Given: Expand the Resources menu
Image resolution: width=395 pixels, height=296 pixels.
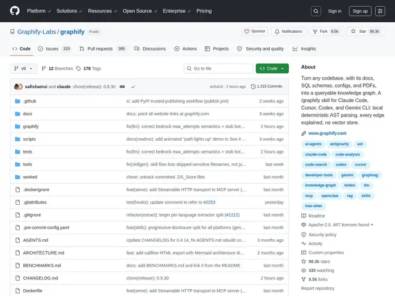Looking at the screenshot, I should (102, 11).
